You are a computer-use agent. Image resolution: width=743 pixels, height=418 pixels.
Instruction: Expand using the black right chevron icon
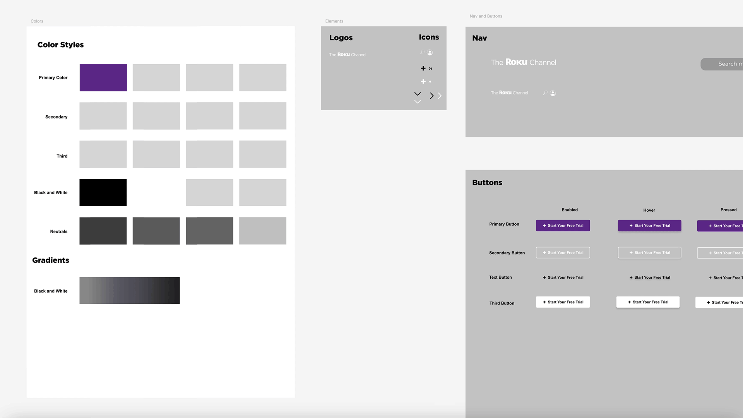[x=431, y=96]
